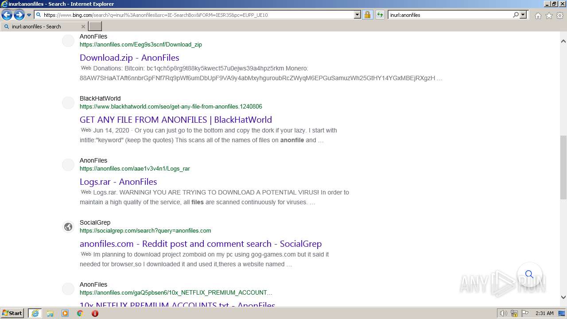Click the search box containing inurl:anonfiles

click(x=450, y=15)
